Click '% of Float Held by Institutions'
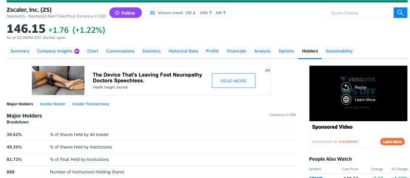 tap(80, 159)
